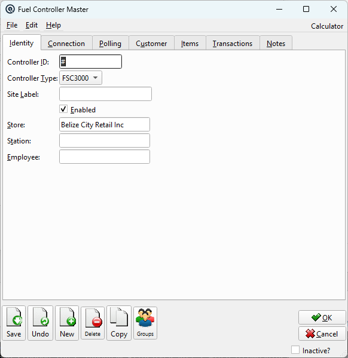Open the Edit menu
The image size is (348, 358).
[32, 25]
